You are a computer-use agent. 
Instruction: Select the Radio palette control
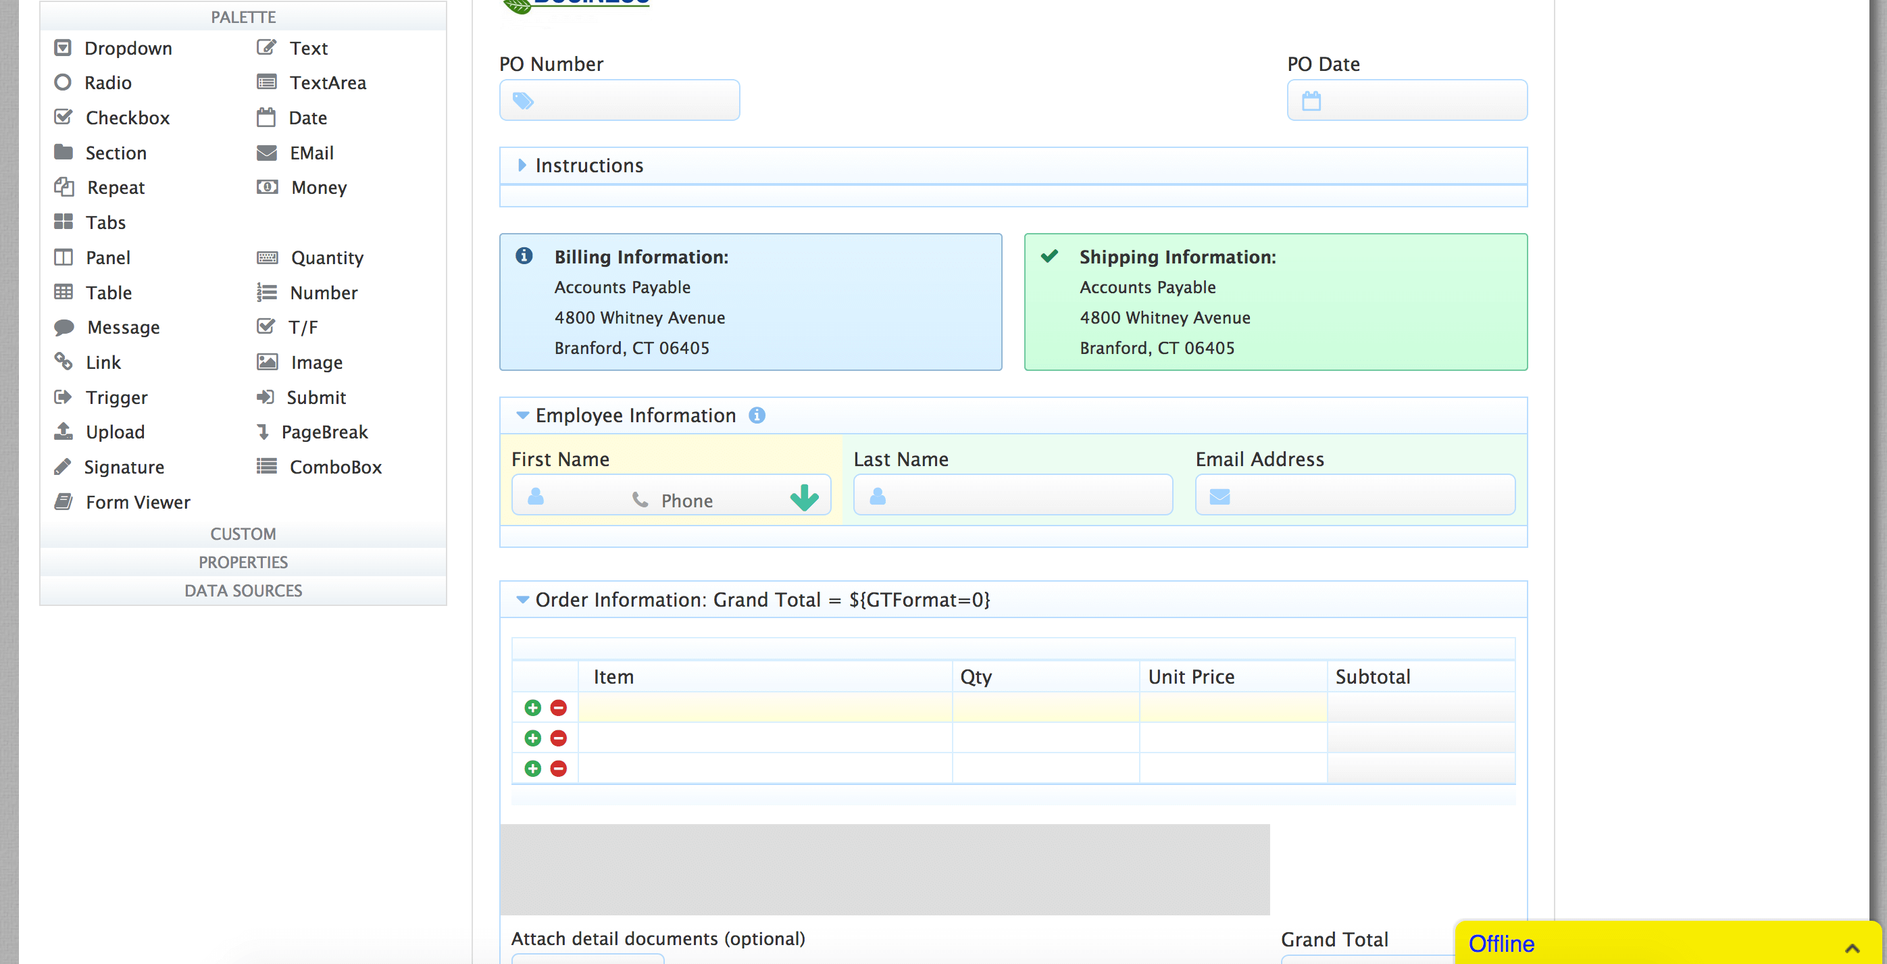click(107, 82)
